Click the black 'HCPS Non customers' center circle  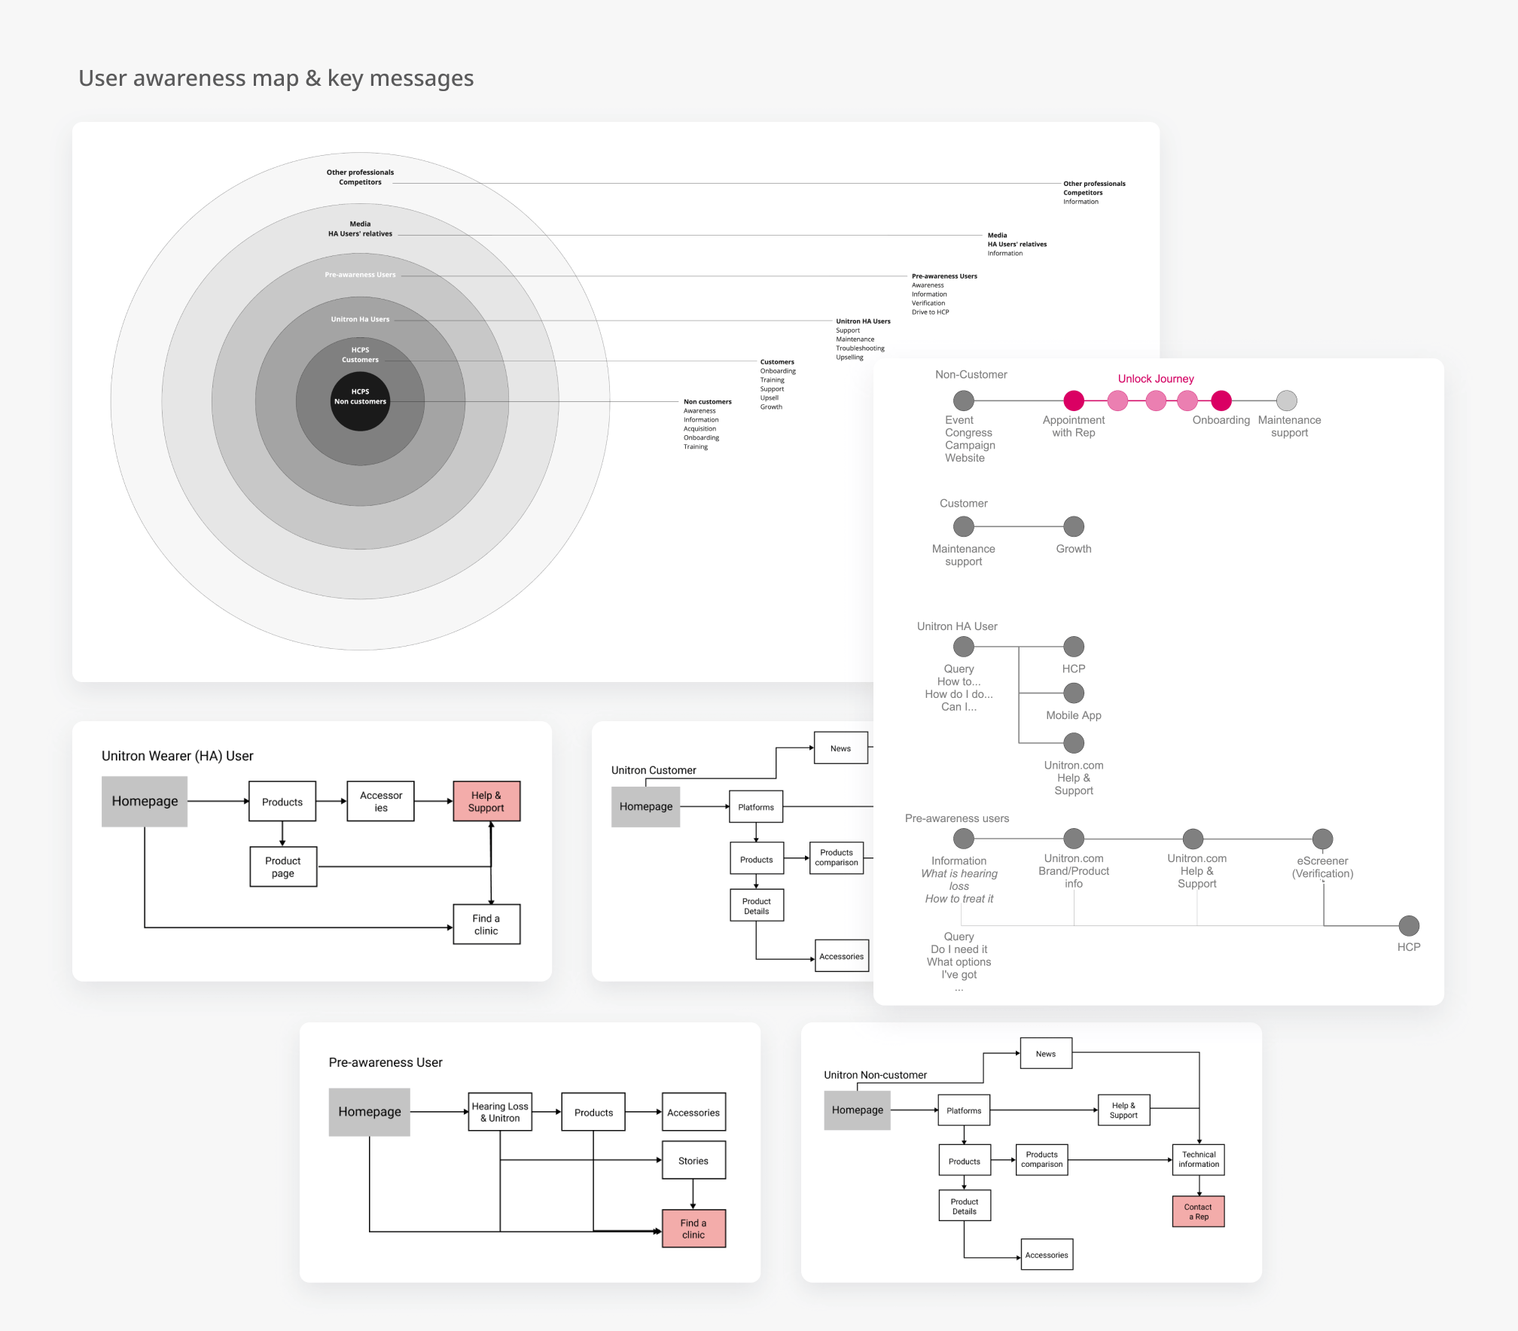pos(360,402)
